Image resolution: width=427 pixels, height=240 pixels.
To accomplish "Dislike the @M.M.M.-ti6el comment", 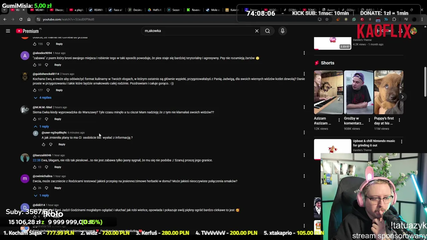I will click(46, 119).
